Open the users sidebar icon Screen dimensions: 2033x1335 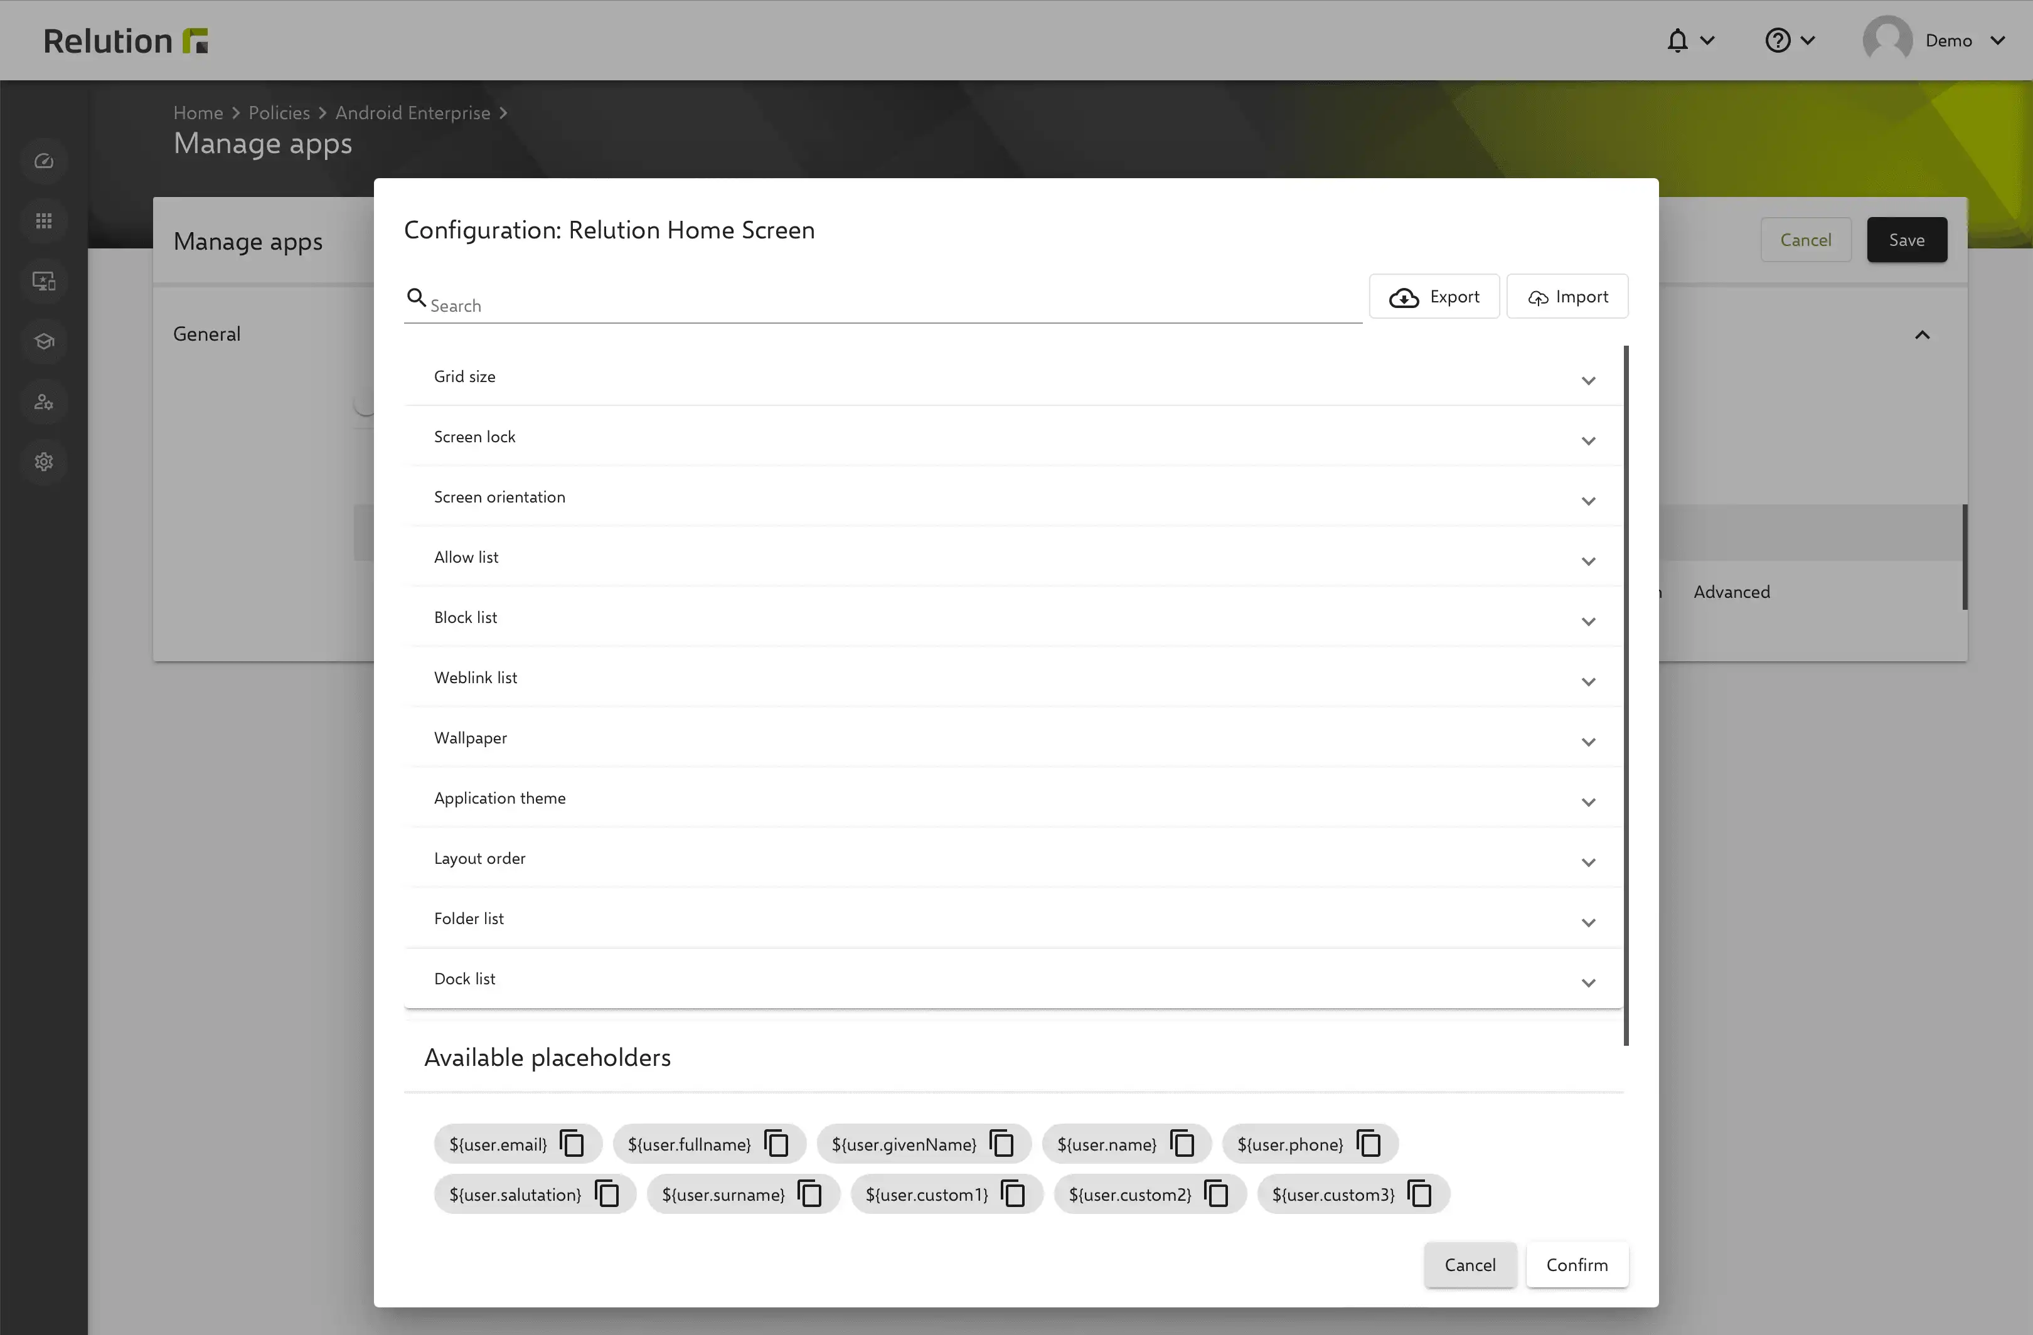pyautogui.click(x=43, y=402)
